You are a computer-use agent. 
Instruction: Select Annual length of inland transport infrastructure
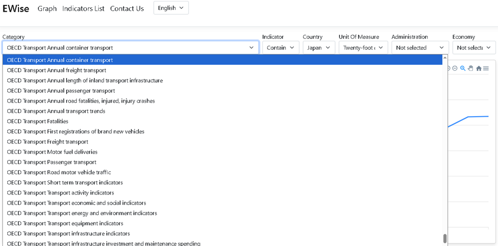click(x=222, y=80)
